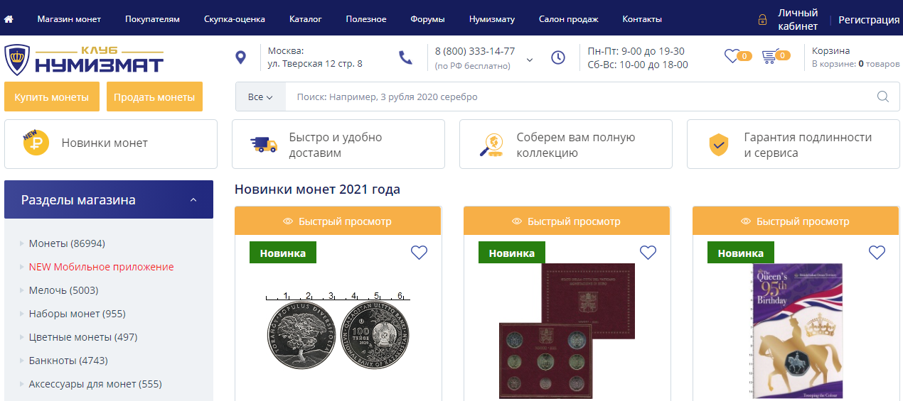Image resolution: width=903 pixels, height=401 pixels.
Task: Open favorites heart icon in header
Action: click(732, 56)
